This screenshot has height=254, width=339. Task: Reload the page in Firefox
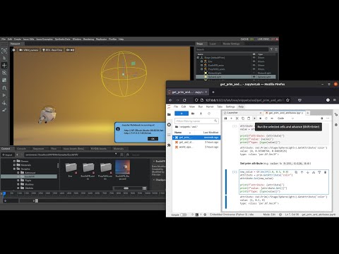point(184,100)
